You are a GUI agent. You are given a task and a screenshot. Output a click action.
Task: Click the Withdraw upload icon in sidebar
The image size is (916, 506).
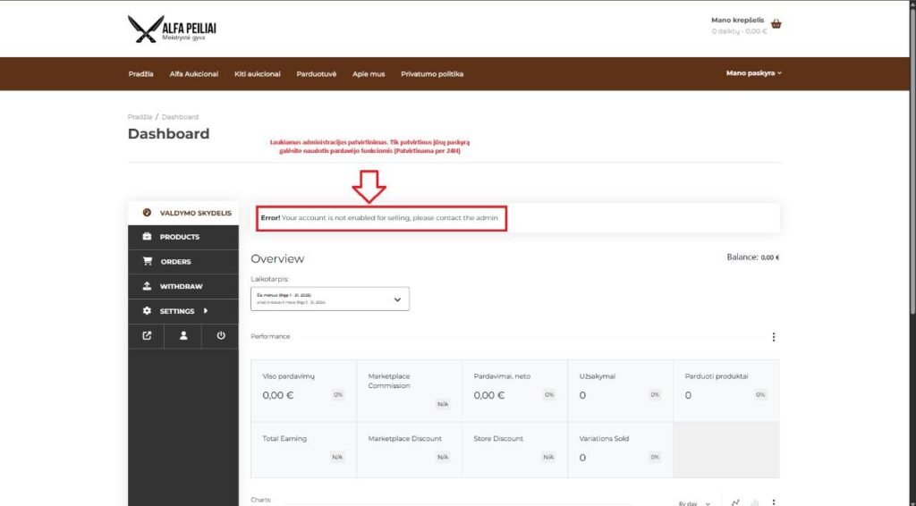click(x=148, y=286)
